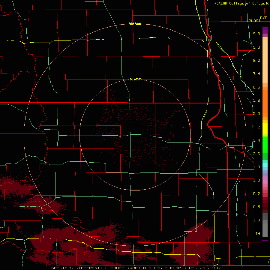Click the "TH" threshold label
Image resolution: width=270 pixels, height=270 pixels.
click(258, 234)
